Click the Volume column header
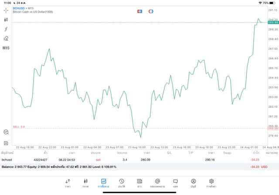279x195 pixels. click(122, 153)
